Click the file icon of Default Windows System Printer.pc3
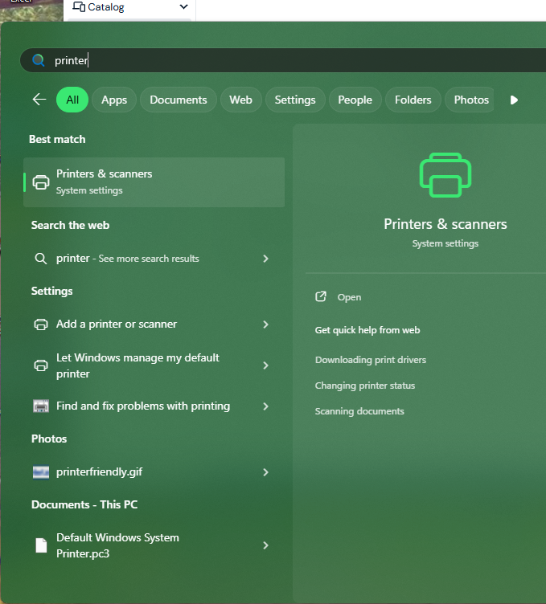 pos(41,545)
